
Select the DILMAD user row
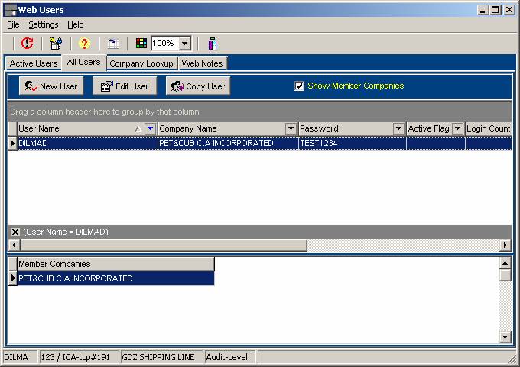point(86,143)
